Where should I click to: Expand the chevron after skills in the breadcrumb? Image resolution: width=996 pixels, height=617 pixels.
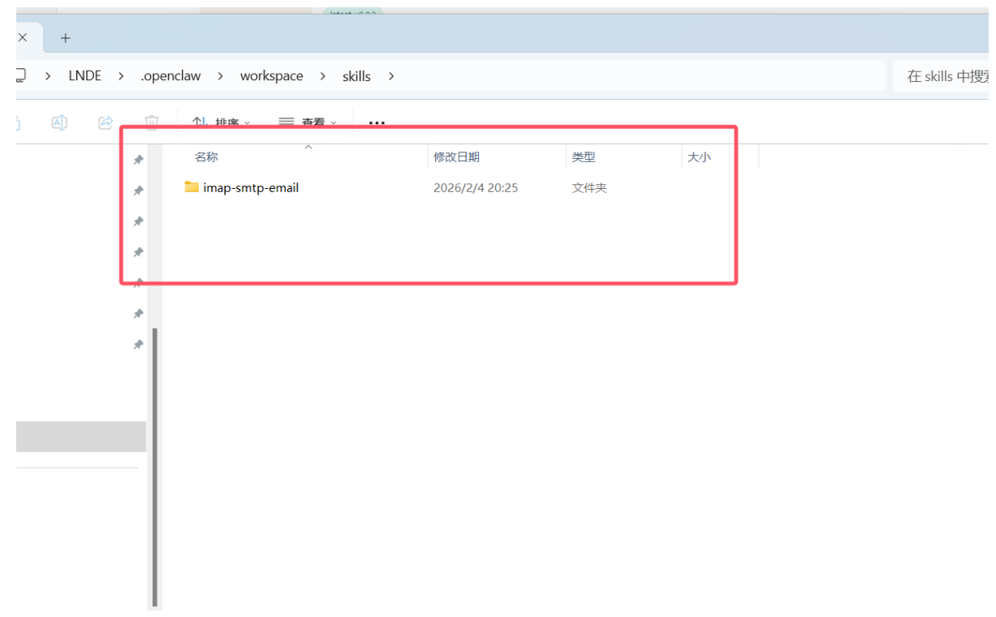pyautogui.click(x=391, y=75)
